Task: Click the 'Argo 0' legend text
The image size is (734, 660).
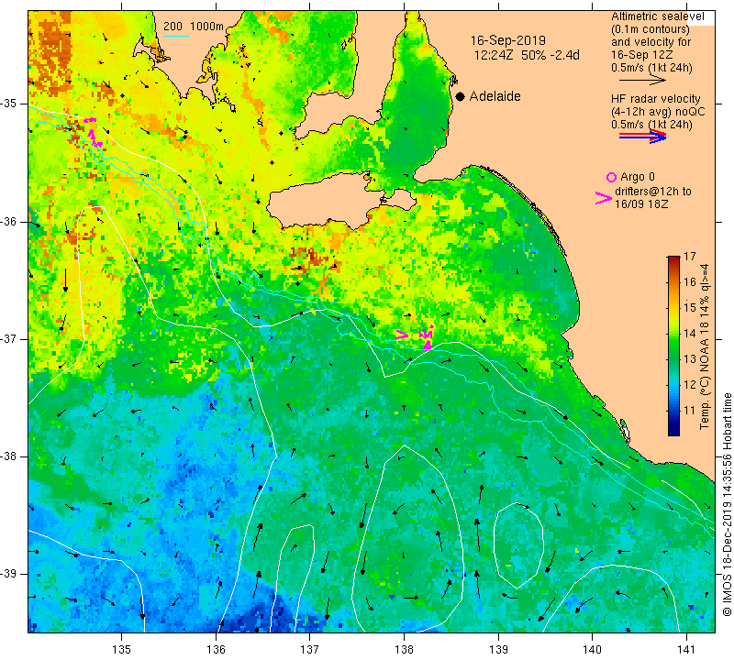Action: 637,177
